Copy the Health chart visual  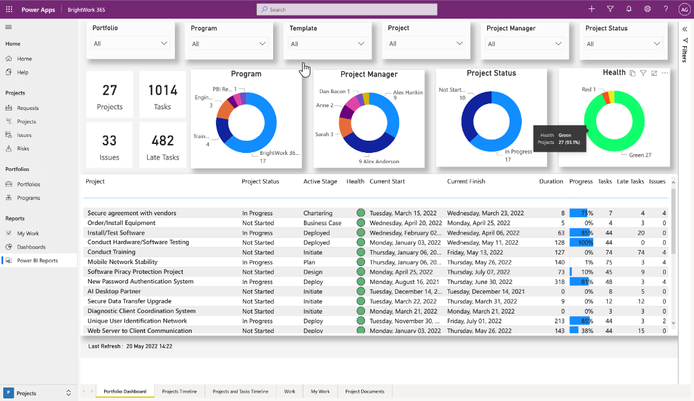[x=633, y=73]
